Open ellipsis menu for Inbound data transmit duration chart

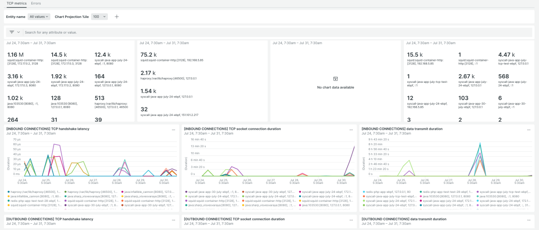[x=528, y=129]
